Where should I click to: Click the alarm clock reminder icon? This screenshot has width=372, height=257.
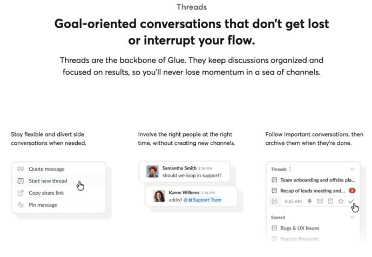point(330,201)
